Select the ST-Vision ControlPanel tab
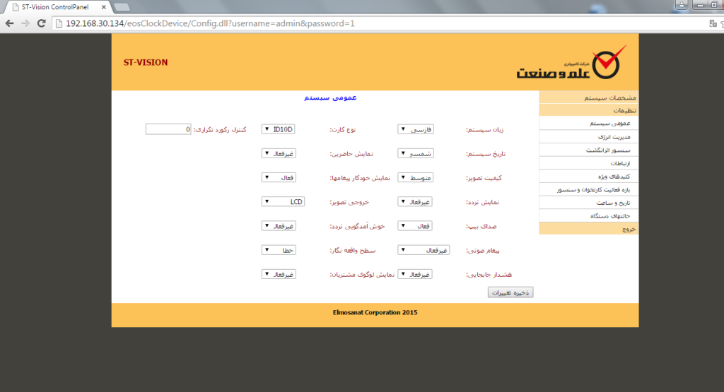The width and height of the screenshot is (724, 392). tap(55, 7)
